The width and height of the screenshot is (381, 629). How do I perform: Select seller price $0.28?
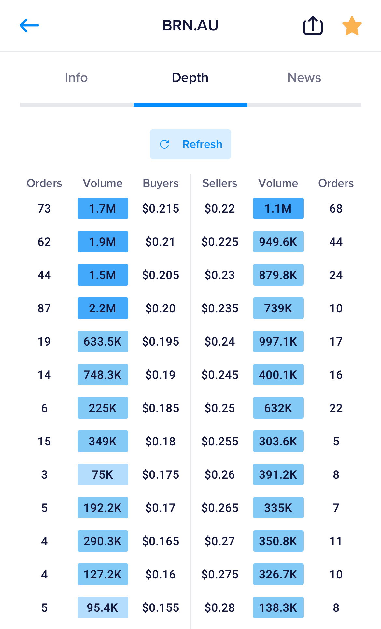[x=220, y=607]
